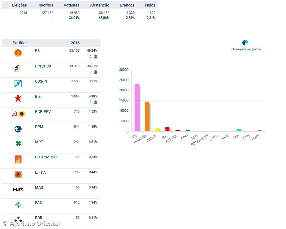The width and height of the screenshot is (286, 229).
Task: Click the PPM blue round logo
Action: [x=18, y=129]
